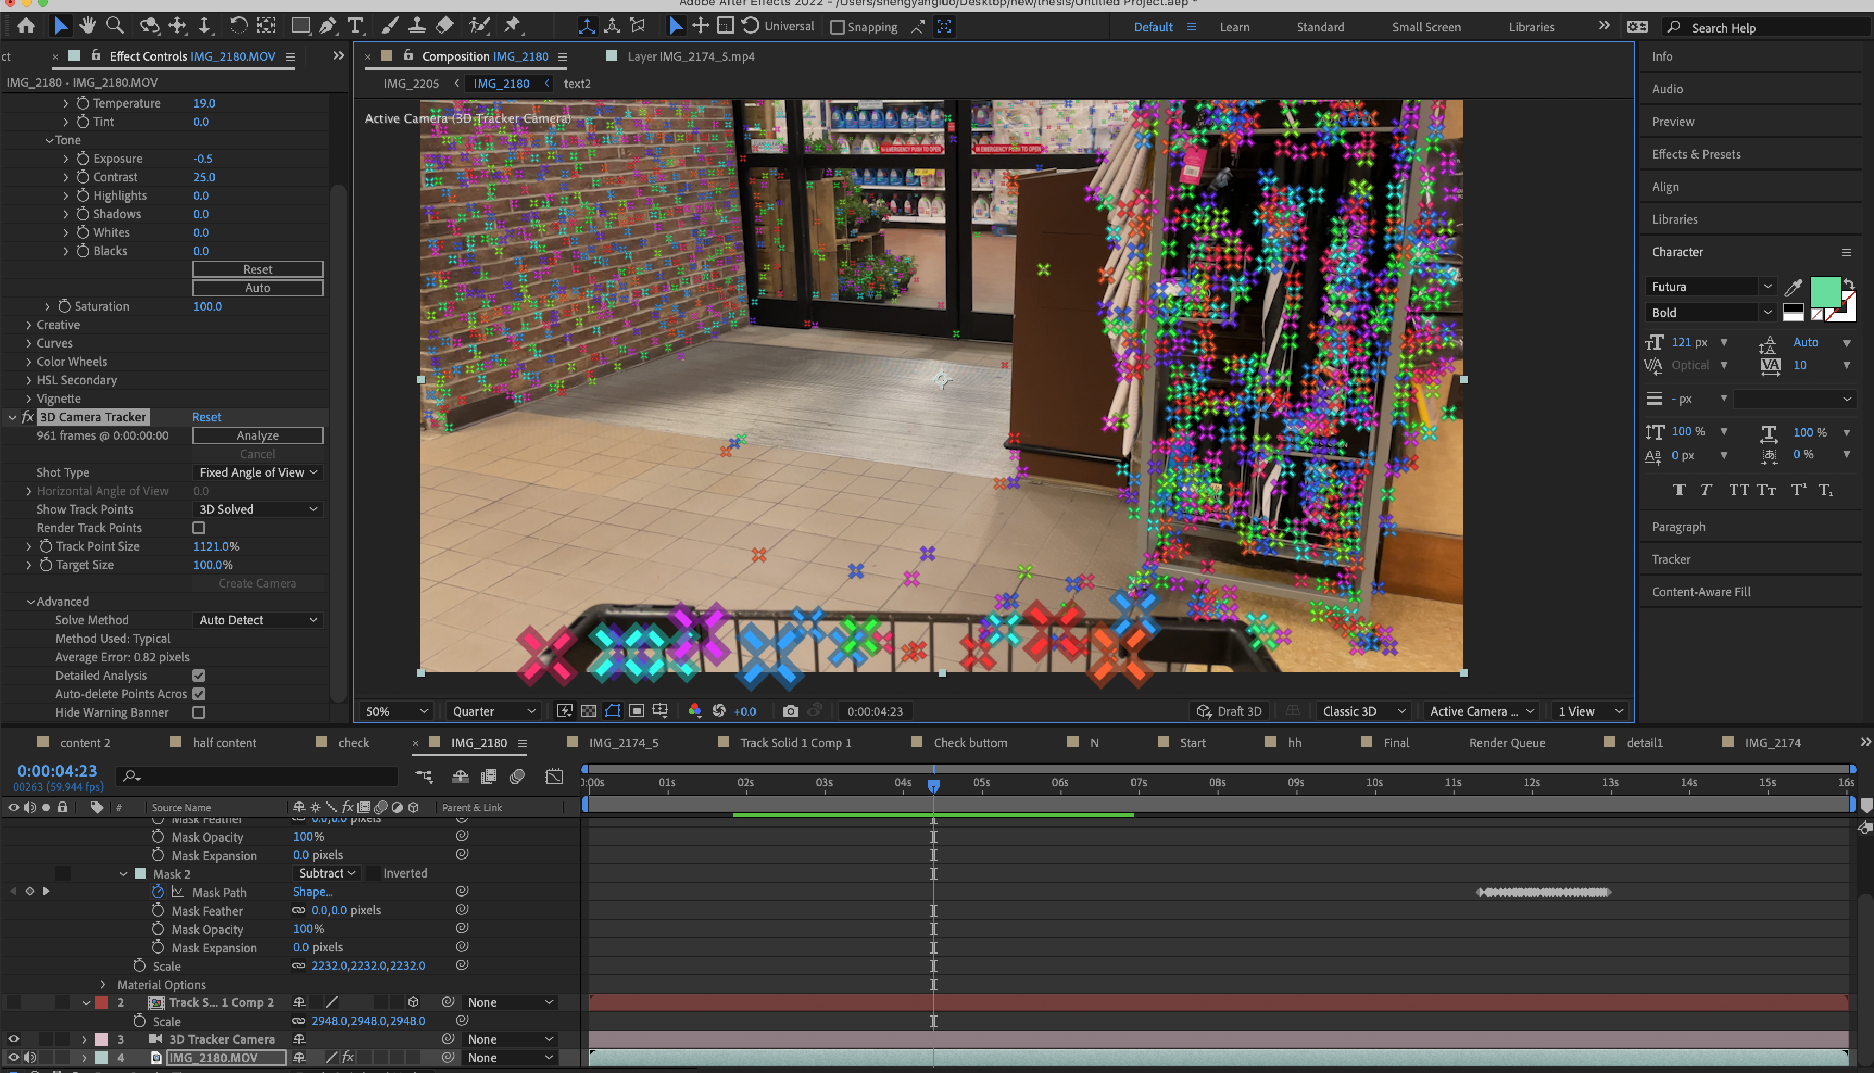Select the Roto Brush tool

point(479,27)
